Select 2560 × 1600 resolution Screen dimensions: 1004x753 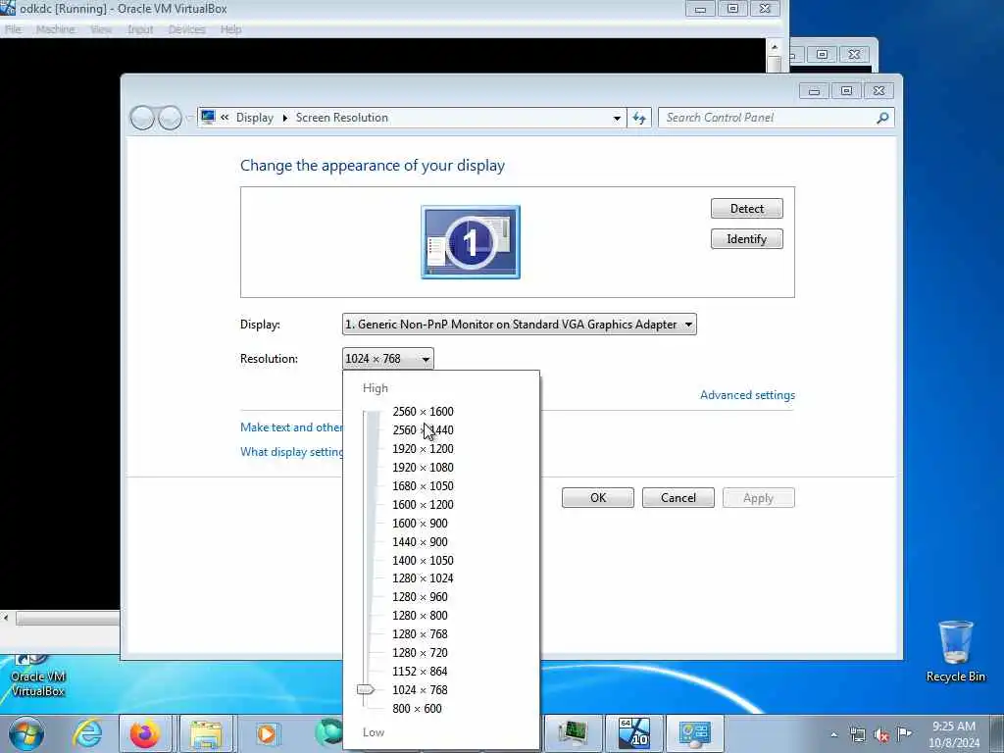point(423,412)
